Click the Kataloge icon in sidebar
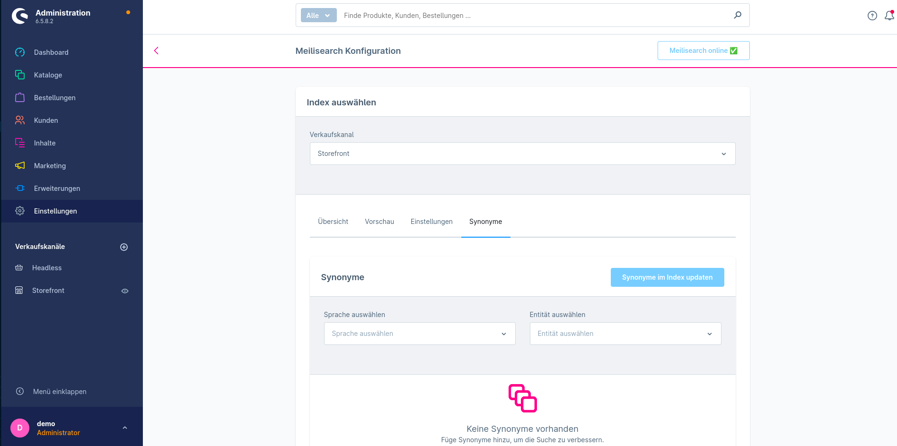Screen dimensions: 897x446 pyautogui.click(x=20, y=75)
